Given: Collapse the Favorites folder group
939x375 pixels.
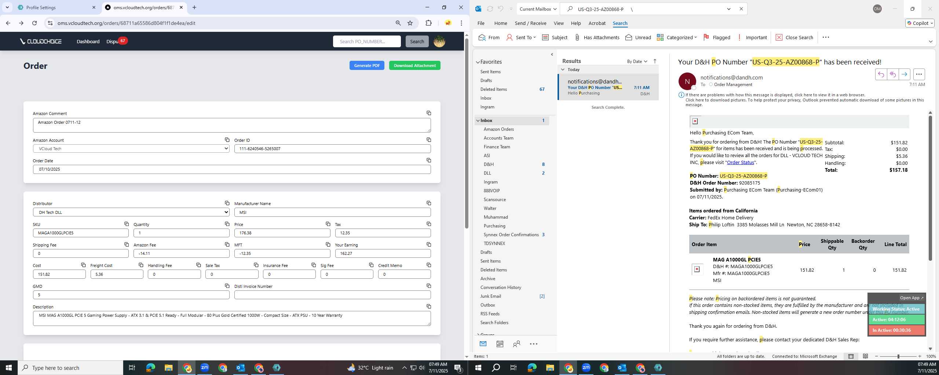Looking at the screenshot, I should pyautogui.click(x=478, y=62).
